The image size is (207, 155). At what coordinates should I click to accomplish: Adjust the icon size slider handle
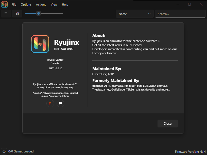coord(39,13)
